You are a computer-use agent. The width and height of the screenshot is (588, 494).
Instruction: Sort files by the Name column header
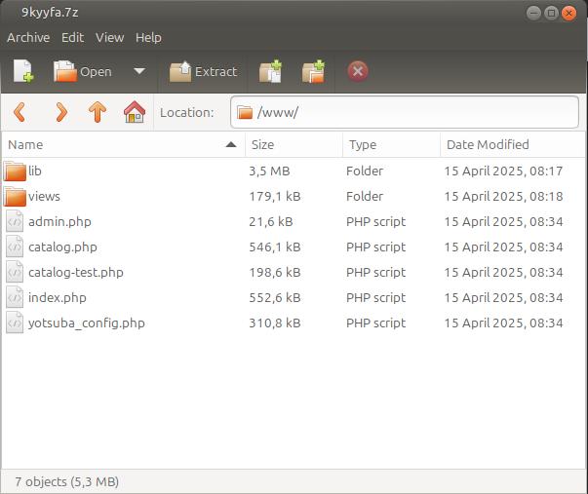117,144
